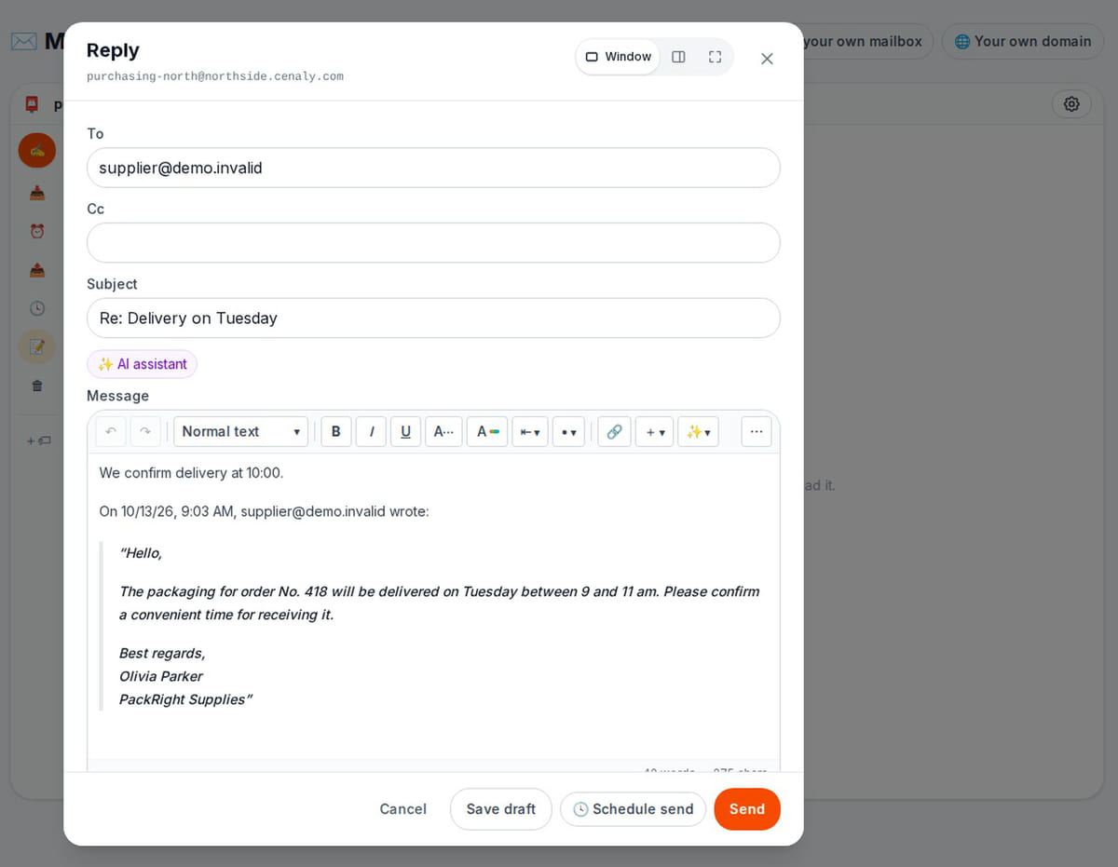This screenshot has width=1118, height=867.
Task: Open the text color picker
Action: click(x=487, y=431)
